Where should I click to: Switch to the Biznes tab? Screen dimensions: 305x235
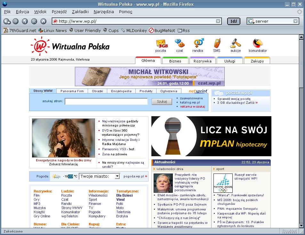tap(175, 61)
